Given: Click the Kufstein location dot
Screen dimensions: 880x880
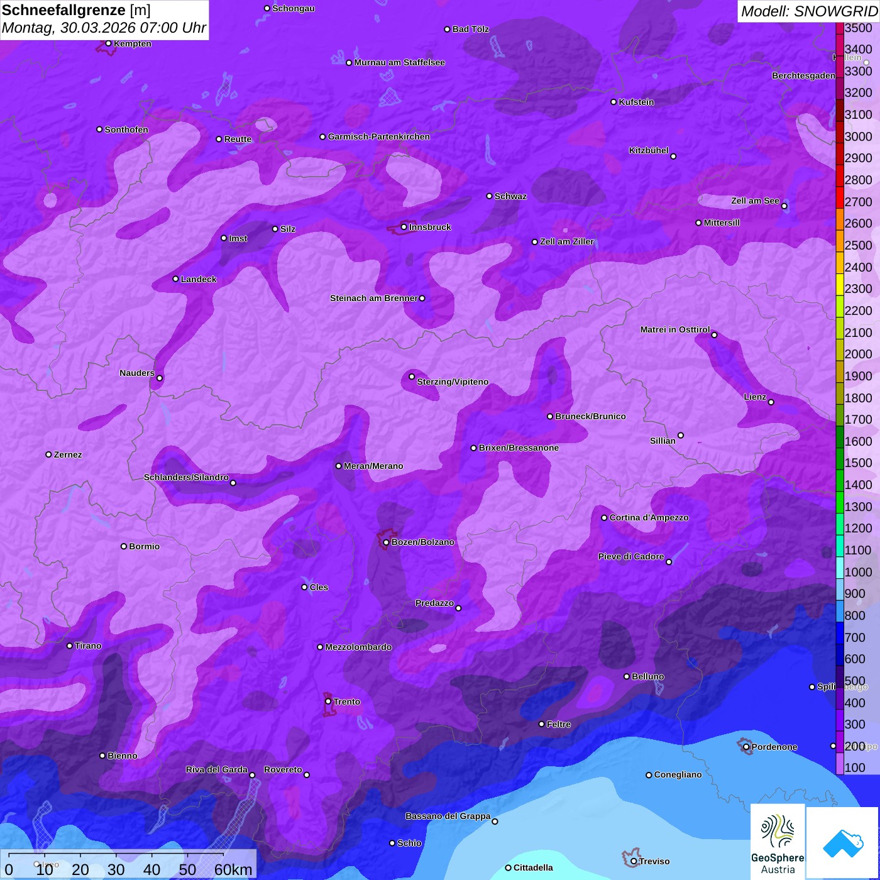Looking at the screenshot, I should (613, 102).
